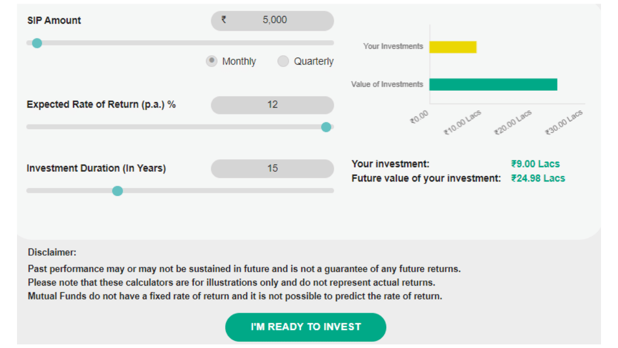Screen dimensions: 618x348
Task: Click the ₹24.98 Lacs future value
Action: pyautogui.click(x=538, y=178)
